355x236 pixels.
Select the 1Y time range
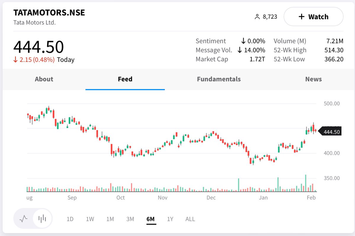[x=170, y=219]
